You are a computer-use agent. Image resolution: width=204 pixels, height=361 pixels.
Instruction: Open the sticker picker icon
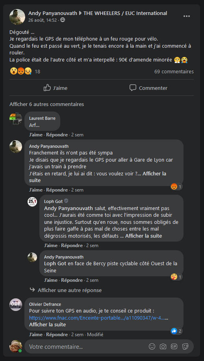pyautogui.click(x=185, y=346)
